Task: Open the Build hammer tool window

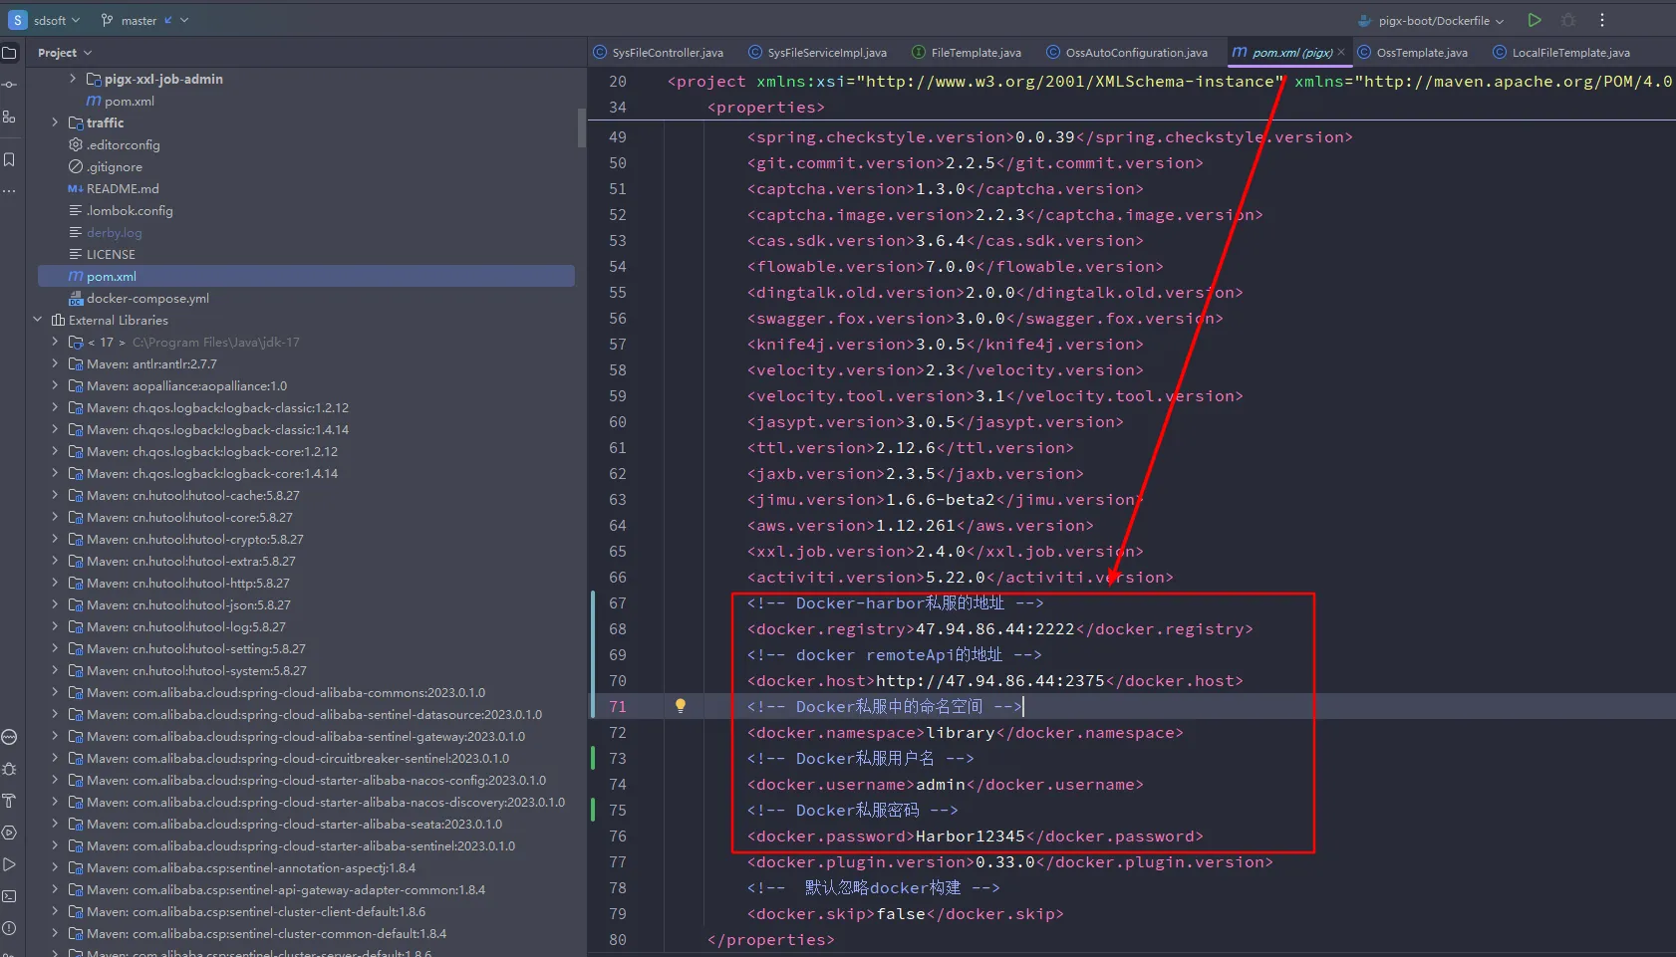Action: click(x=9, y=801)
